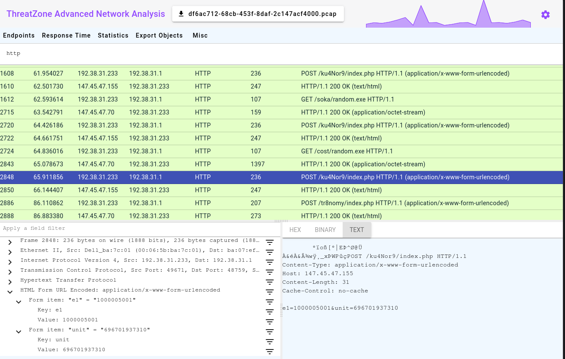
Task: Expand the Hypertext Transfer Protocol node
Action: pyautogui.click(x=10, y=282)
